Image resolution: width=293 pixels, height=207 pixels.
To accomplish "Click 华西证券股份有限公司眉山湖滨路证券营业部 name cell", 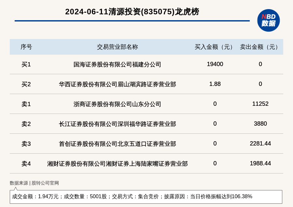I will coord(117,84).
